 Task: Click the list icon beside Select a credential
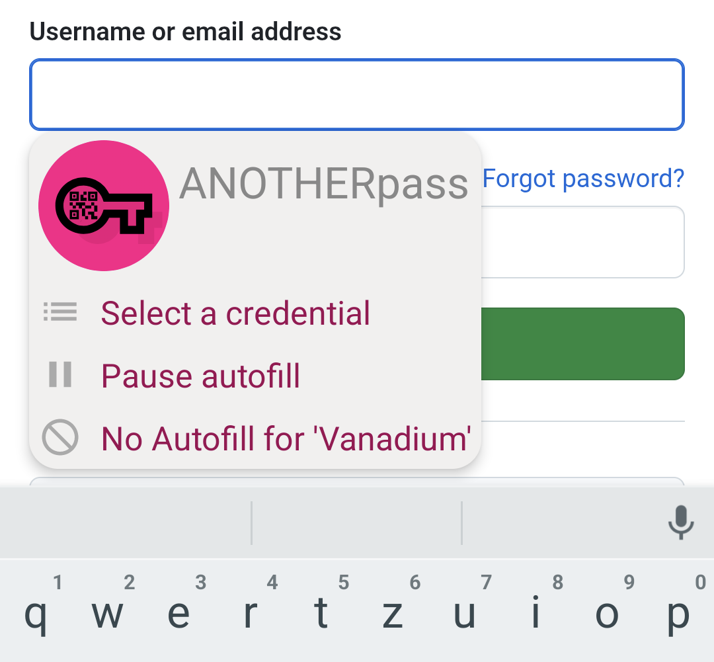pyautogui.click(x=60, y=311)
